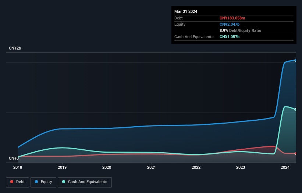
Task: Click the 2018 x-axis label
Action: coord(18,167)
